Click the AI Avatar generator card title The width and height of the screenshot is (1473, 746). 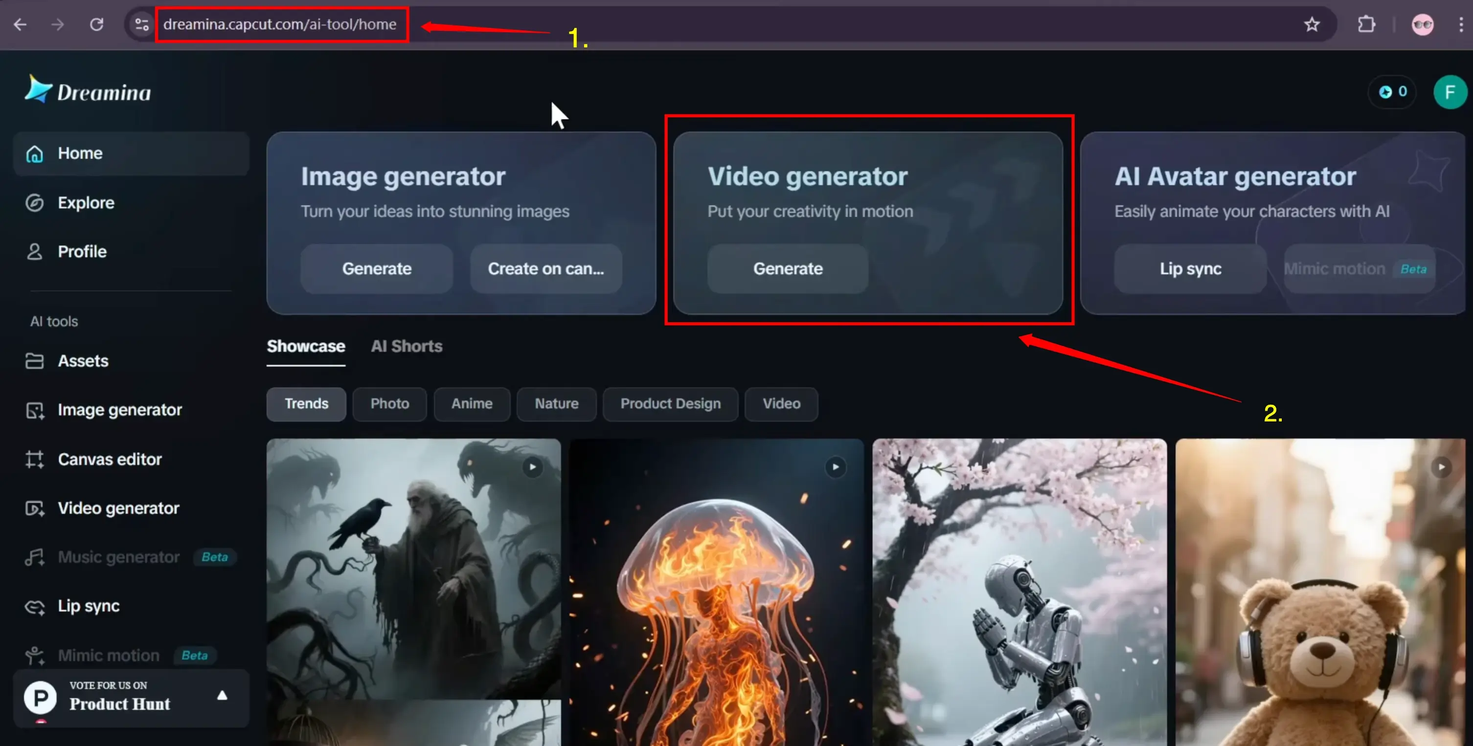tap(1235, 176)
